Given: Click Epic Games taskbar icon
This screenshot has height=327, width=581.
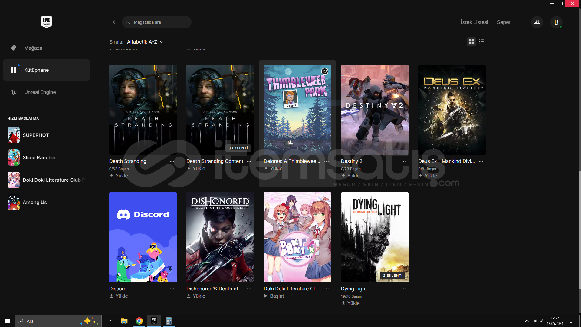Looking at the screenshot, I should 154,321.
